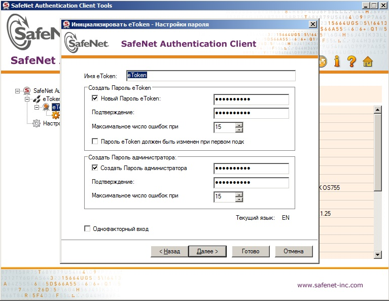389x301 pixels.
Task: Increase eToken password max error count
Action: 239,125
